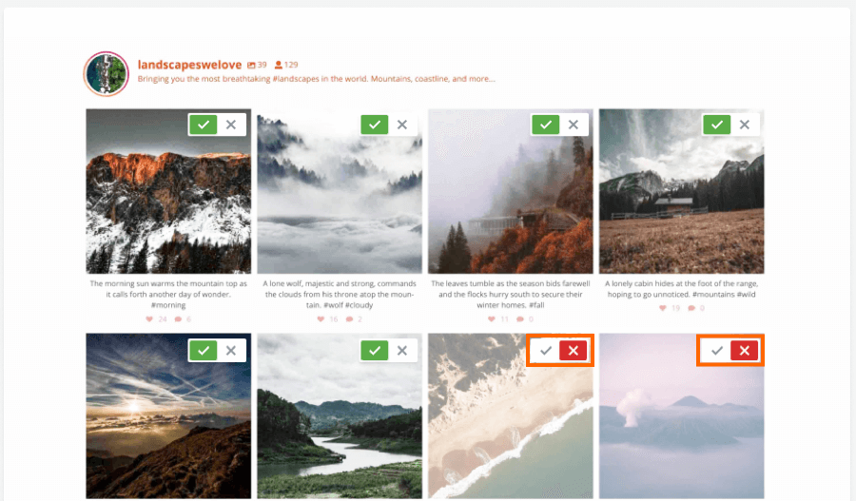Reject the lone wolf clouds photo
Image resolution: width=856 pixels, height=501 pixels.
402,125
